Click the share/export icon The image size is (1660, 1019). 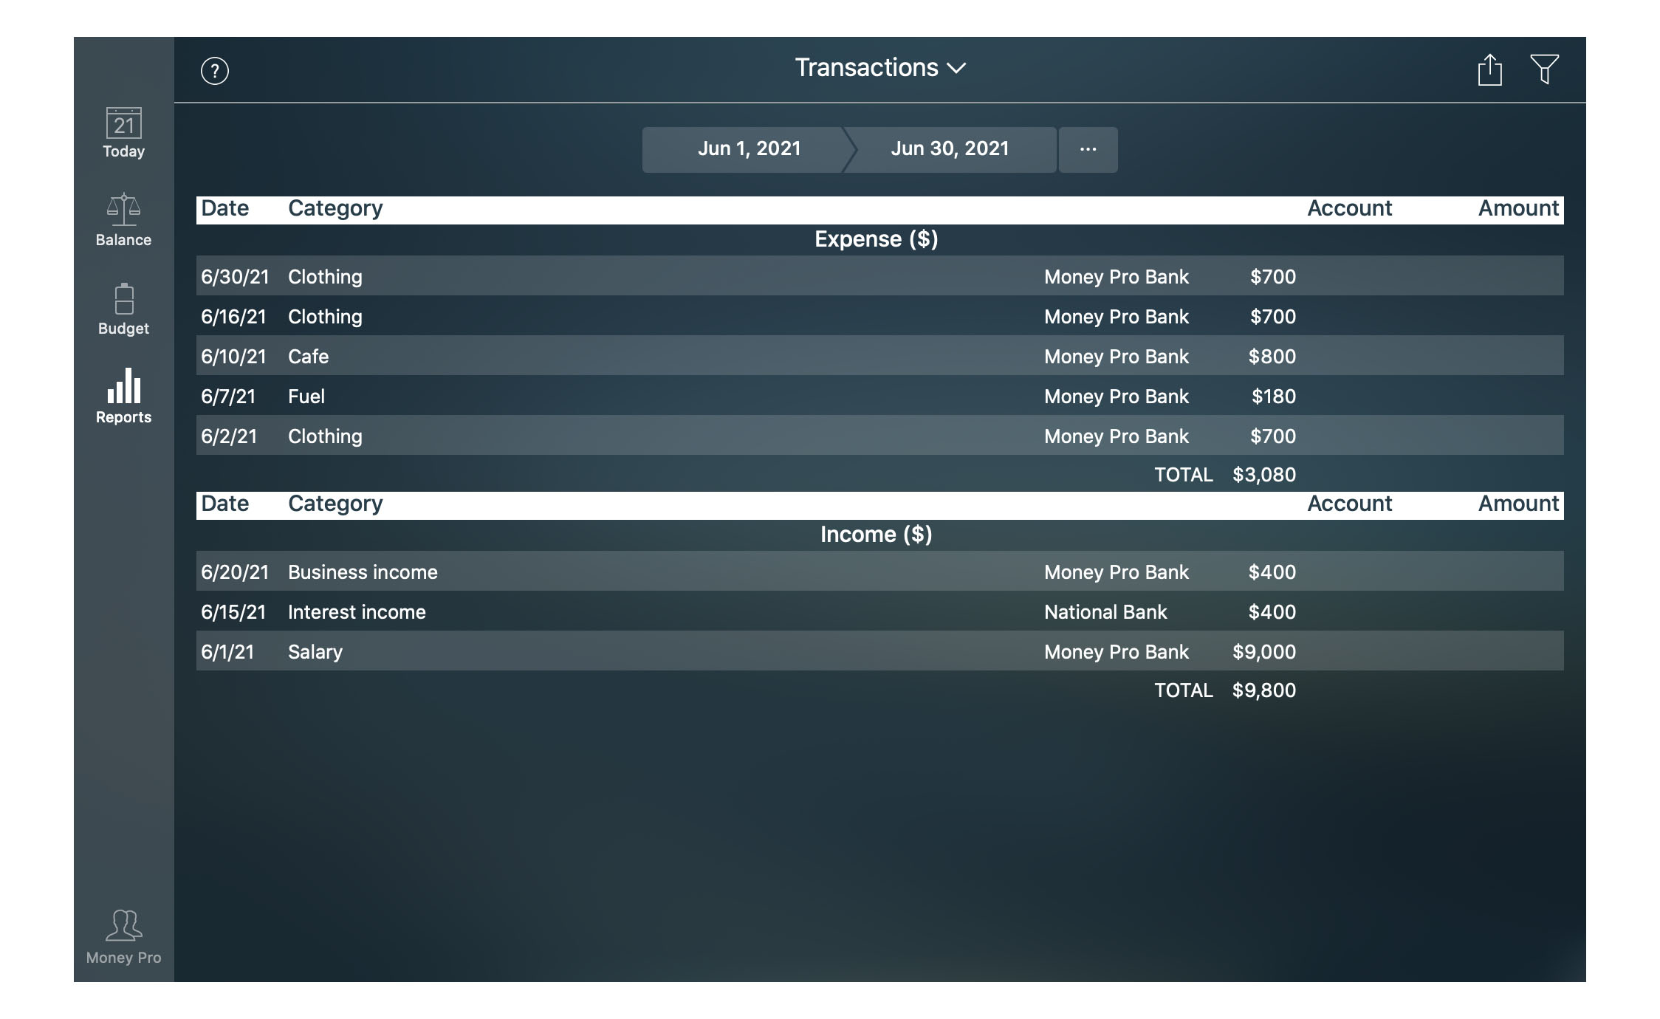1489,68
